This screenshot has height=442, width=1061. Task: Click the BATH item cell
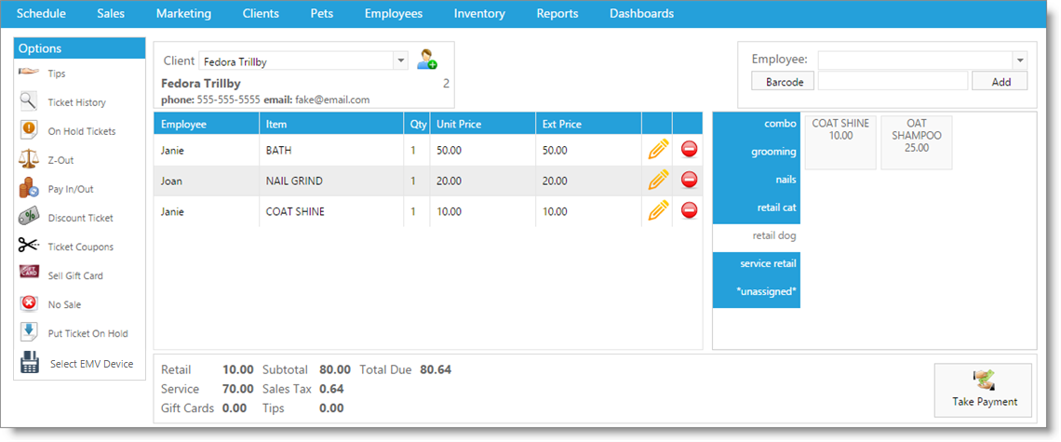(x=331, y=150)
